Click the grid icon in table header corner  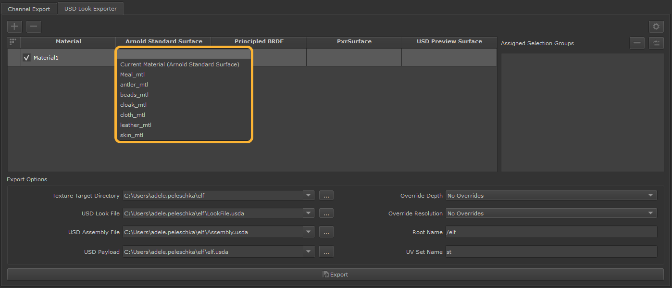pyautogui.click(x=13, y=42)
